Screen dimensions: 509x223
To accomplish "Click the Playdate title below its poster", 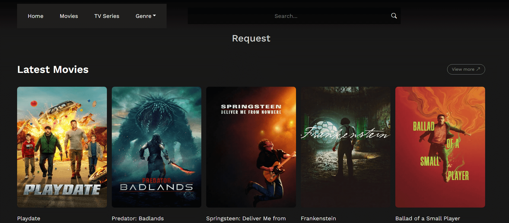I will (x=29, y=218).
